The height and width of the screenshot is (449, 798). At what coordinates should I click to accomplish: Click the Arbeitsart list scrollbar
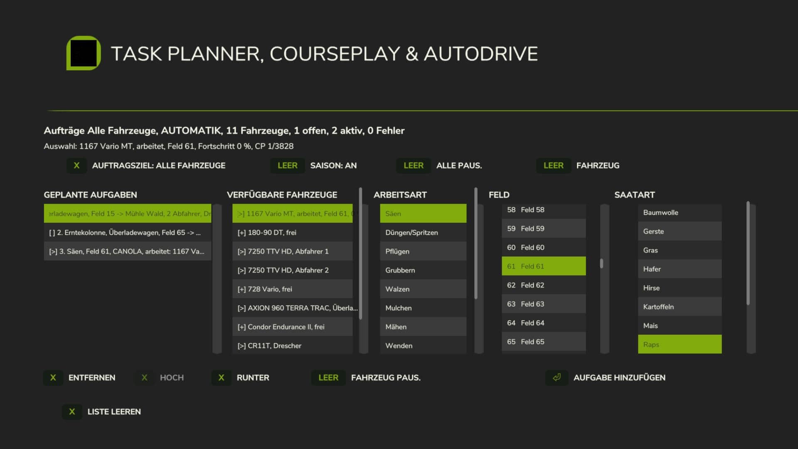click(x=475, y=243)
